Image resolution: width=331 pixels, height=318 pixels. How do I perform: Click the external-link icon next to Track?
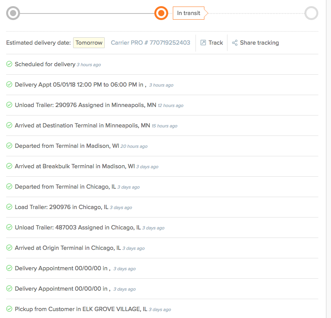click(203, 43)
